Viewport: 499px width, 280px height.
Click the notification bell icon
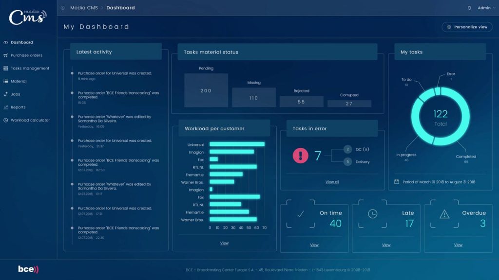tap(469, 8)
